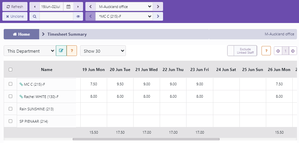Click the Name column header

[x=47, y=70]
